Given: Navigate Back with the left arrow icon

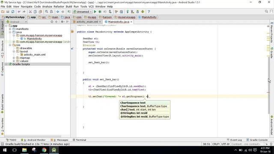Looking at the screenshot, I should (x=58, y=12).
